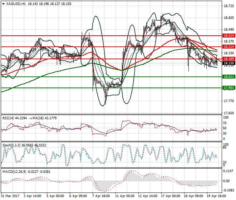Click the 11 Apr 05:00 time label
Image resolution: width=236 pixels, height=200 pixels.
click(125, 196)
